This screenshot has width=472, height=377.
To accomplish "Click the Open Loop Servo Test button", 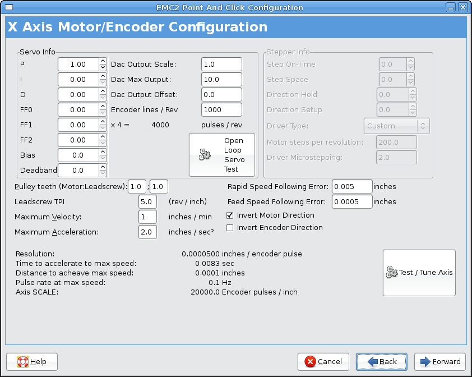I will tap(222, 155).
